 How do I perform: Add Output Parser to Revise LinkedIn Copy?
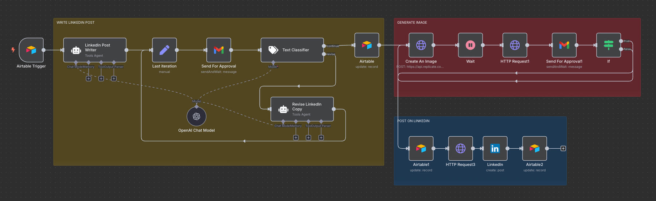click(x=321, y=138)
